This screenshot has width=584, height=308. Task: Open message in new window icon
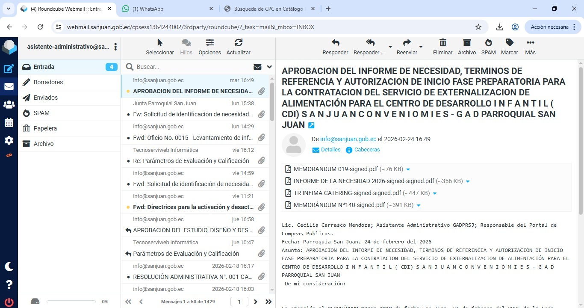point(311,125)
